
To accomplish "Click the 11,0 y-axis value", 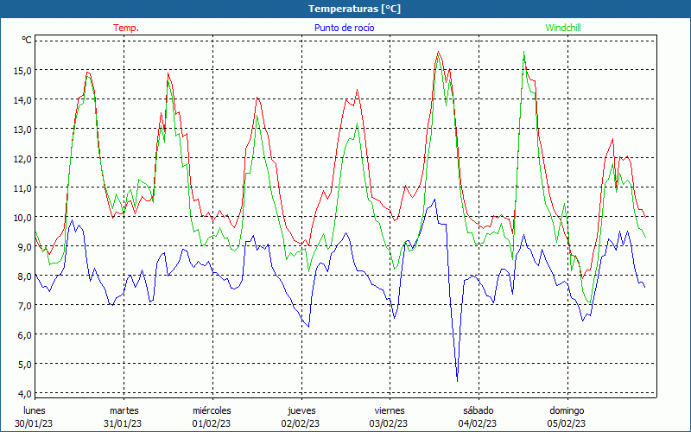I will tap(23, 187).
